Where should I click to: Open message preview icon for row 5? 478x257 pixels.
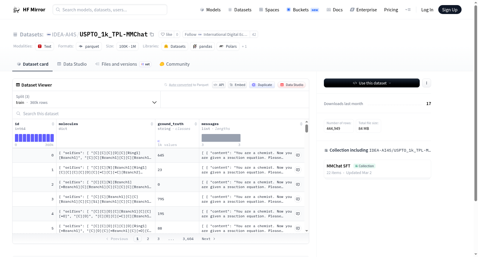point(298,228)
